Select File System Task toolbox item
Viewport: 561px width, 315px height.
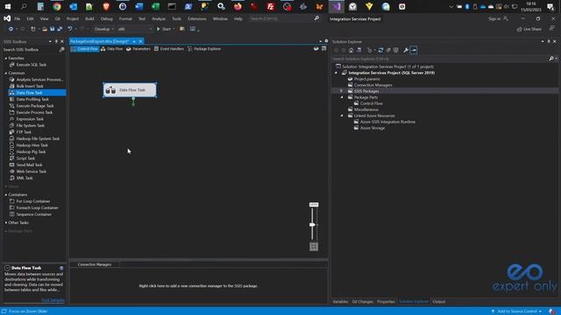[x=31, y=125]
